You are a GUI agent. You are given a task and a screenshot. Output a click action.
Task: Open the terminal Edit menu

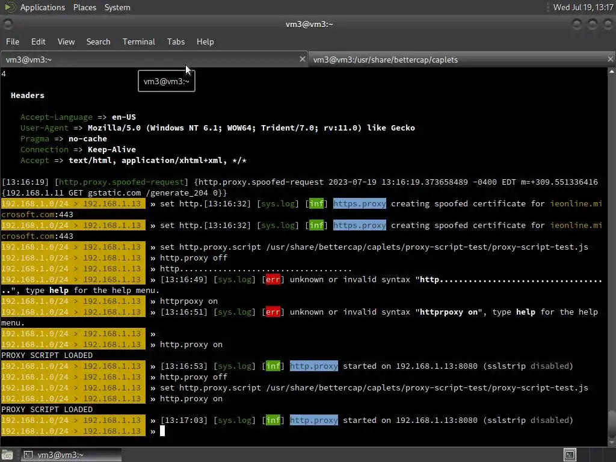click(x=38, y=42)
